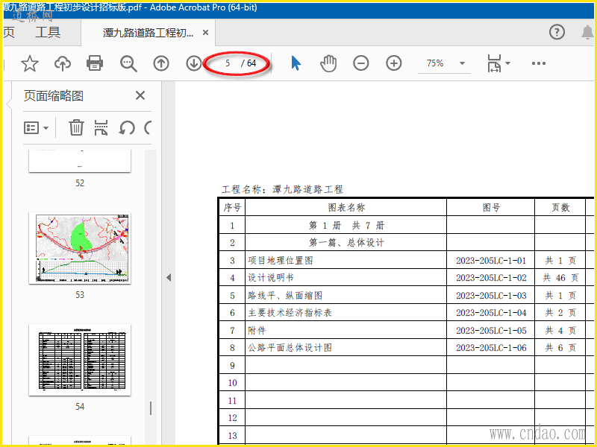
Task: Click 工程名称:潭九路道路工程 heading
Action: 282,189
